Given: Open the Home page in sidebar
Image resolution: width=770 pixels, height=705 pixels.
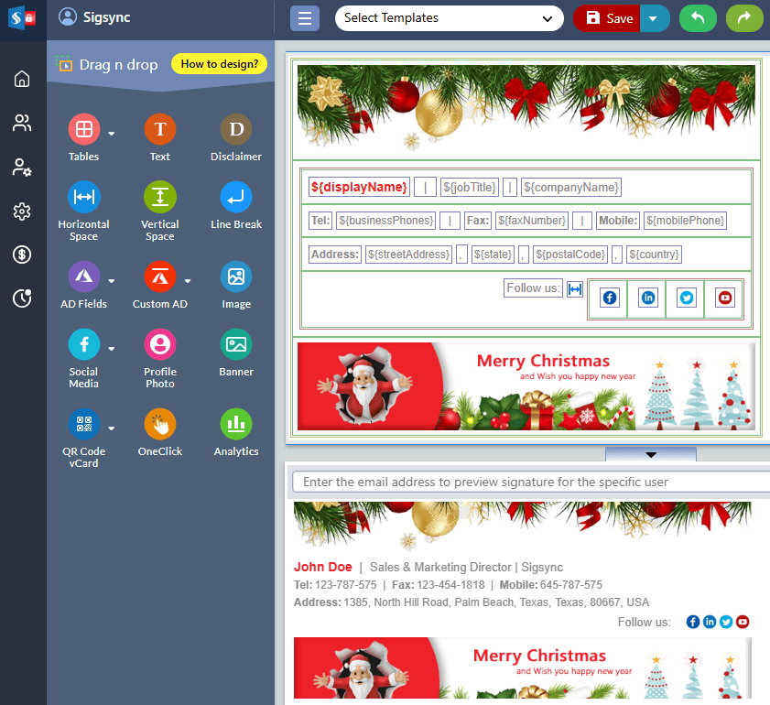Looking at the screenshot, I should point(22,79).
